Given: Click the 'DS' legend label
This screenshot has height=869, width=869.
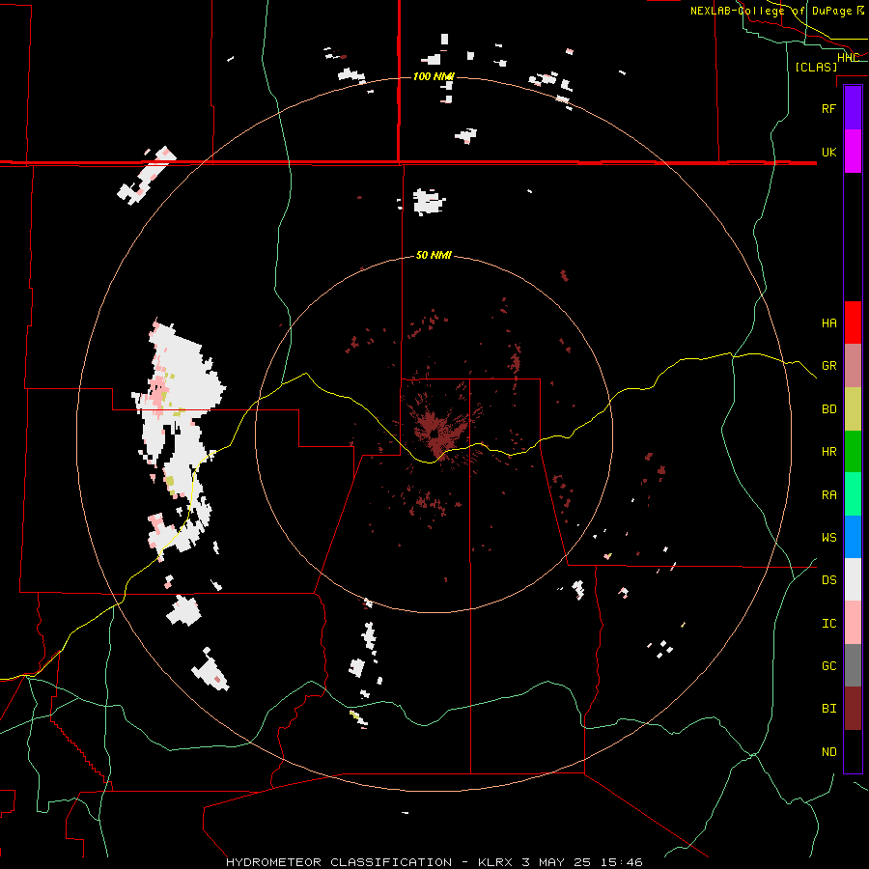Looking at the screenshot, I should pos(828,580).
